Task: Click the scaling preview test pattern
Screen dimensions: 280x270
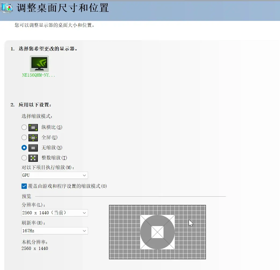Action: [157, 232]
